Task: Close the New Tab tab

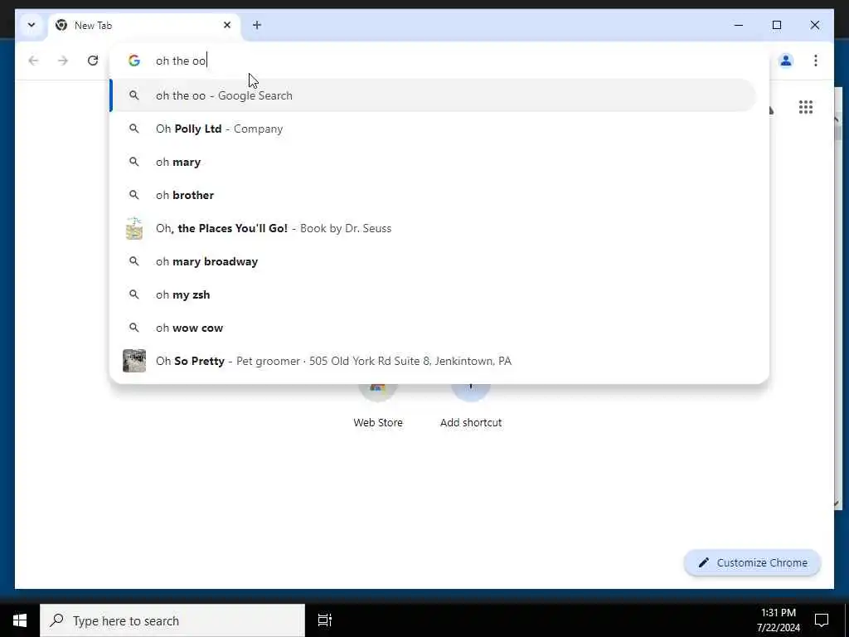Action: [x=227, y=25]
